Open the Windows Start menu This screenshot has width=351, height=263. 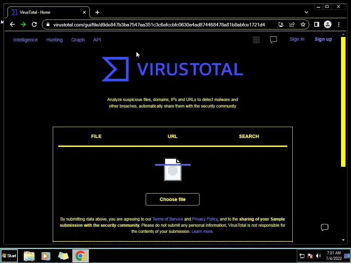9,255
